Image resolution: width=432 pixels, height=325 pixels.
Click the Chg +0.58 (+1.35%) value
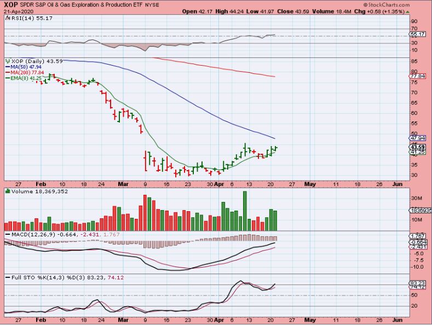(379, 11)
